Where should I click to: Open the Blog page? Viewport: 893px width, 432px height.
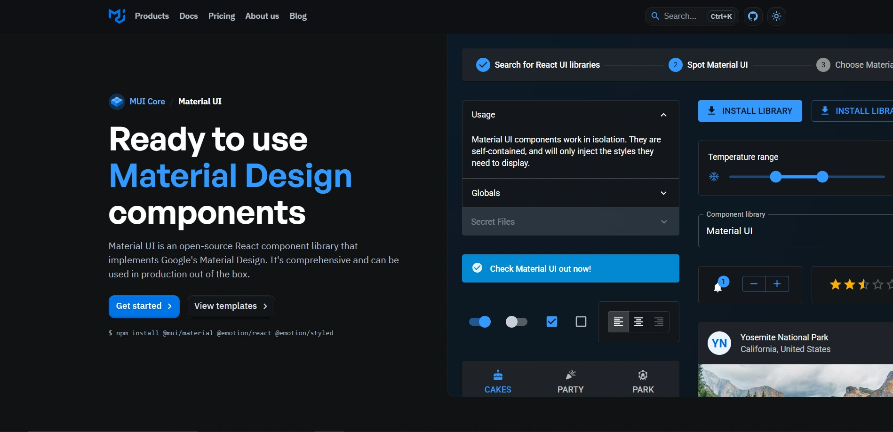pos(298,16)
